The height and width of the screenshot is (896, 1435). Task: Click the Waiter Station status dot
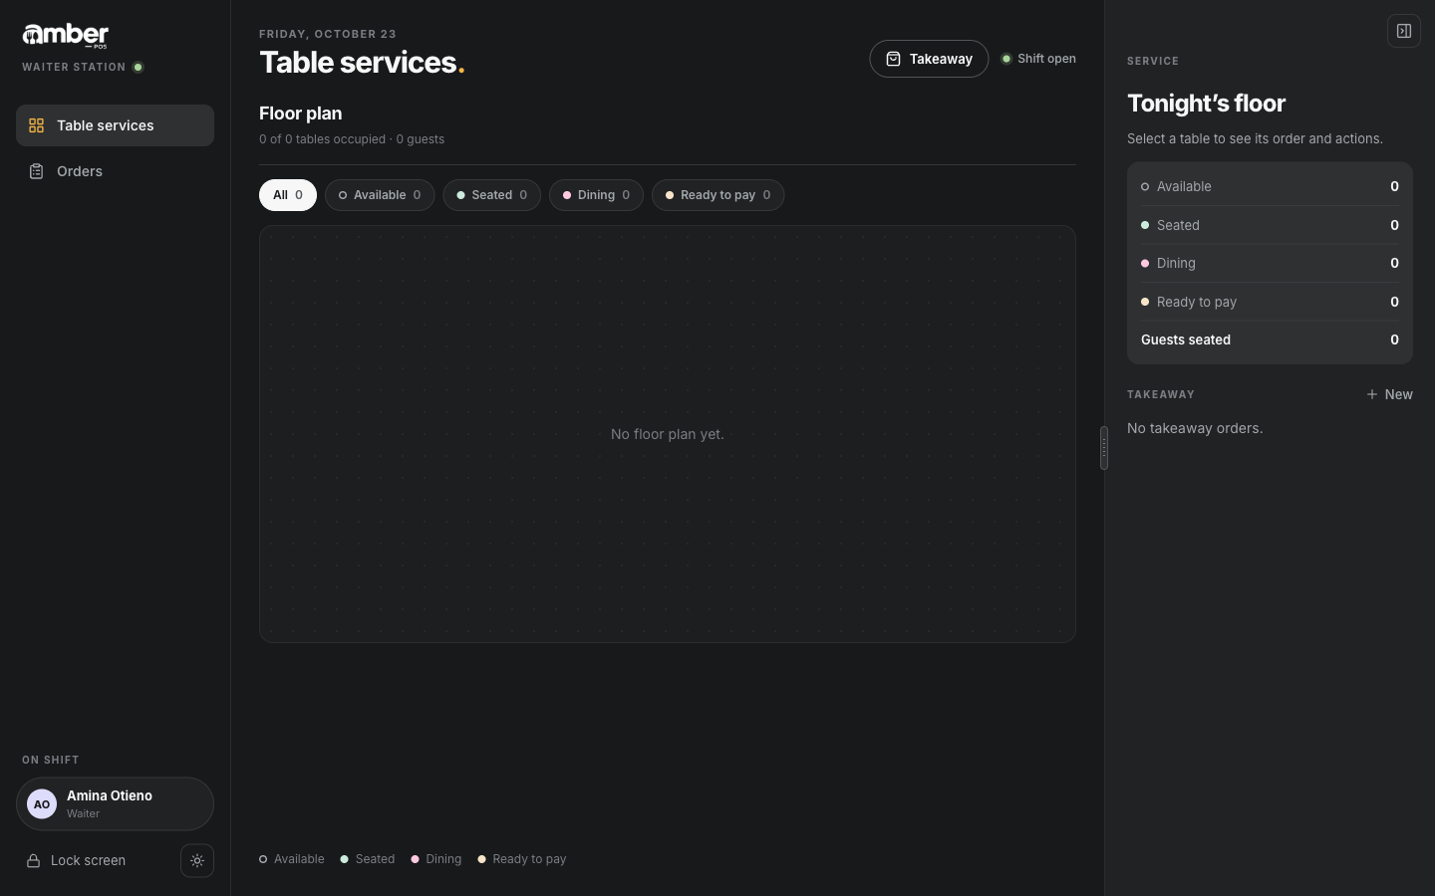tap(139, 68)
